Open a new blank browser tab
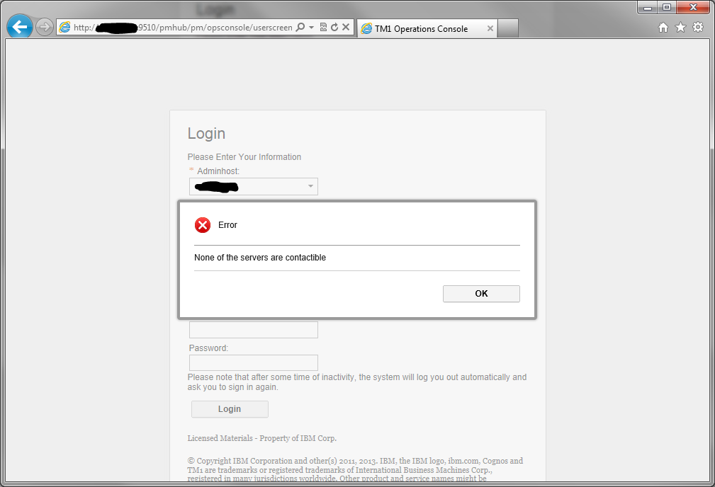The height and width of the screenshot is (487, 715). point(508,29)
